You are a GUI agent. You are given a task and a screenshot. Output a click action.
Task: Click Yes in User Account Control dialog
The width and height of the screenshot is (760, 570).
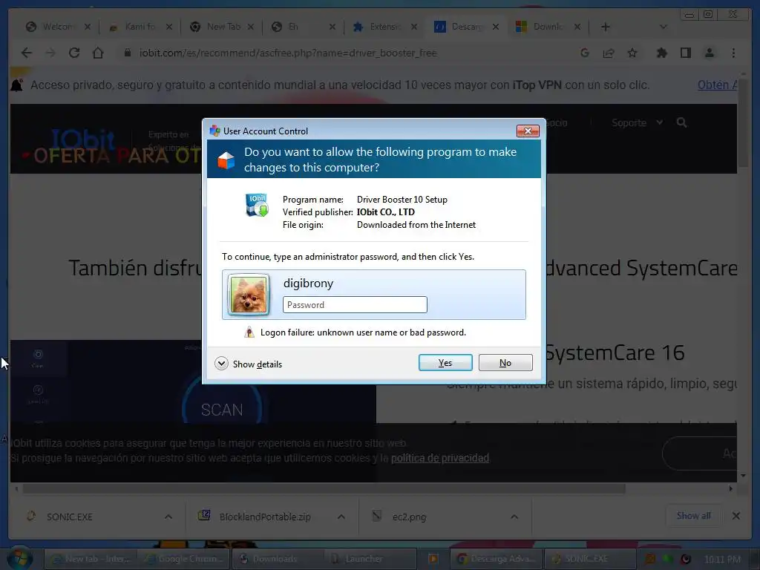click(x=445, y=362)
